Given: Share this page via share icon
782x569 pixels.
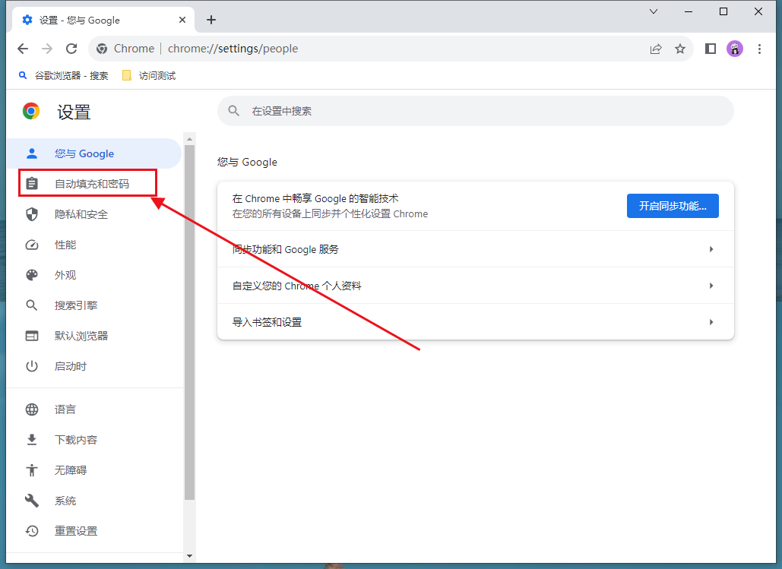Looking at the screenshot, I should point(656,49).
